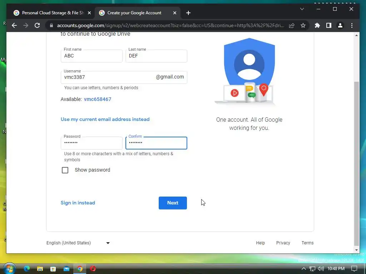Open the notification center icon
This screenshot has height=274, width=366.
354,269
